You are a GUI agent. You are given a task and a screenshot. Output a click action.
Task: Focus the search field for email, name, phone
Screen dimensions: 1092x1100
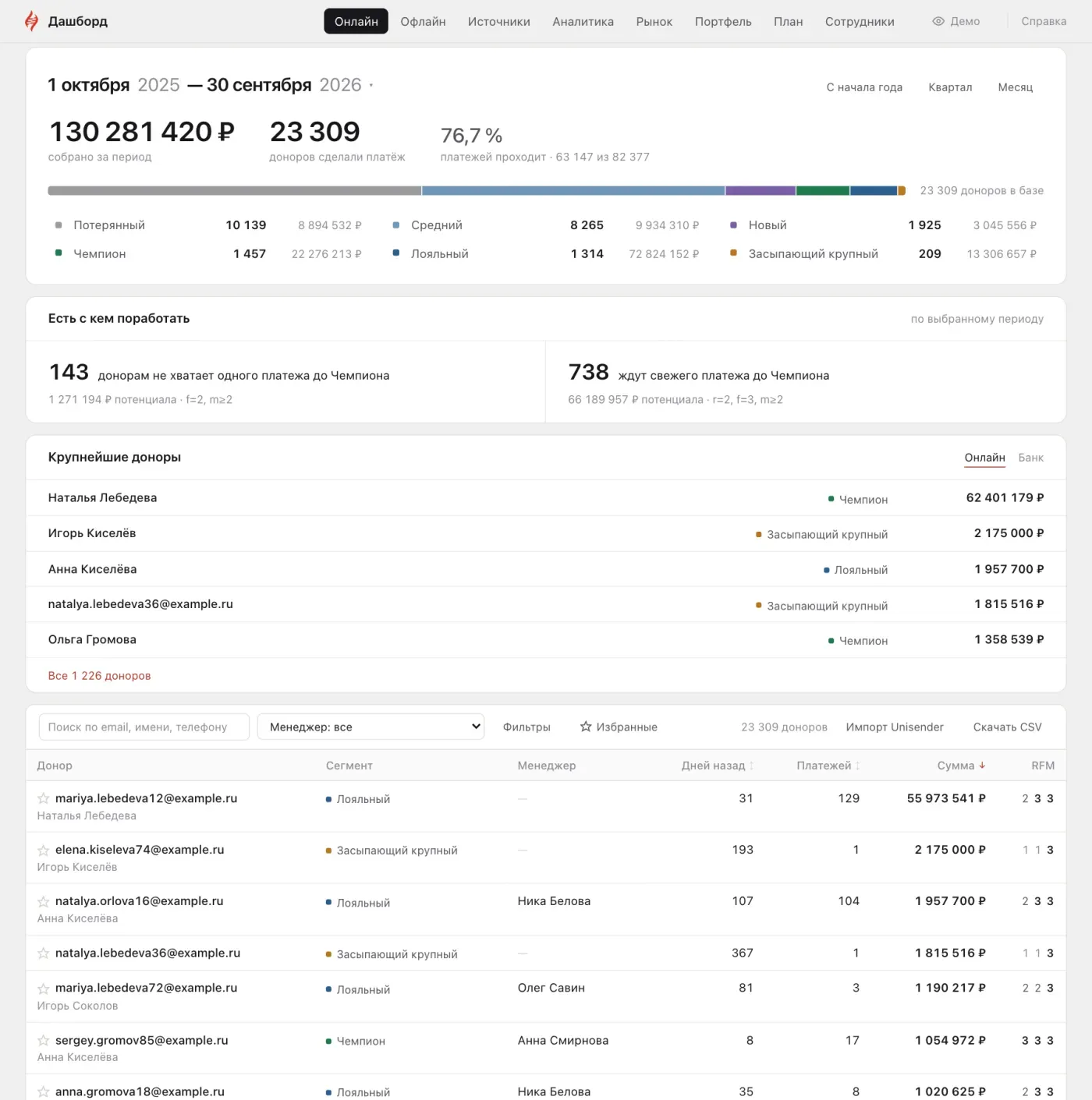[144, 727]
